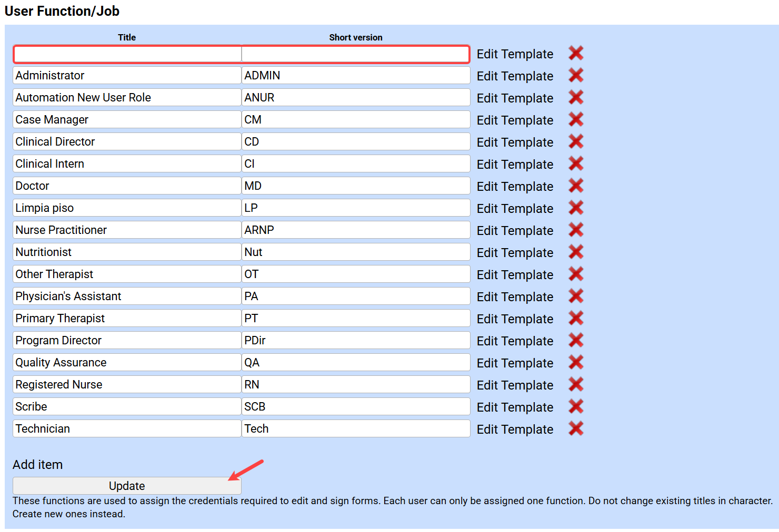The height and width of the screenshot is (532, 779).
Task: Click the Add item link
Action: point(37,465)
